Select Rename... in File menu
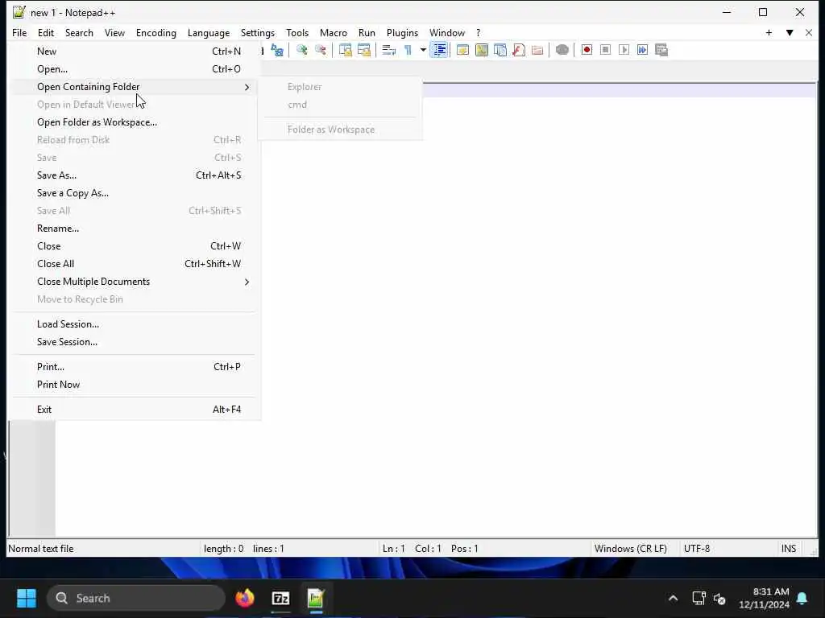 pyautogui.click(x=135, y=228)
